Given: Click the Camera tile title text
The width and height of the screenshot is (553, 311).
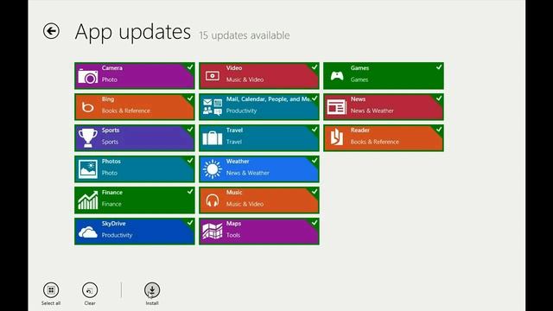Looking at the screenshot, I should tap(112, 68).
